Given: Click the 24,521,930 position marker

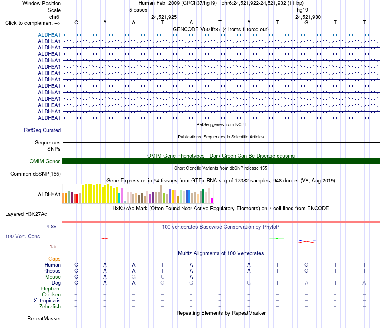Looking at the screenshot, I should [308, 17].
